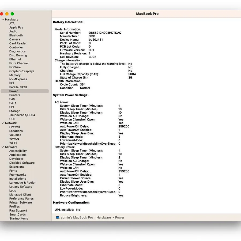Select SPI in the sidebar
Image resolution: width=241 pixels, height=241 pixels.
point(12,107)
